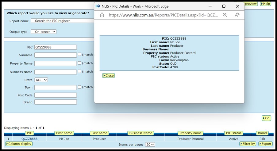Expand the State dropdown showing ALL
This screenshot has width=277, height=151.
(x=41, y=80)
